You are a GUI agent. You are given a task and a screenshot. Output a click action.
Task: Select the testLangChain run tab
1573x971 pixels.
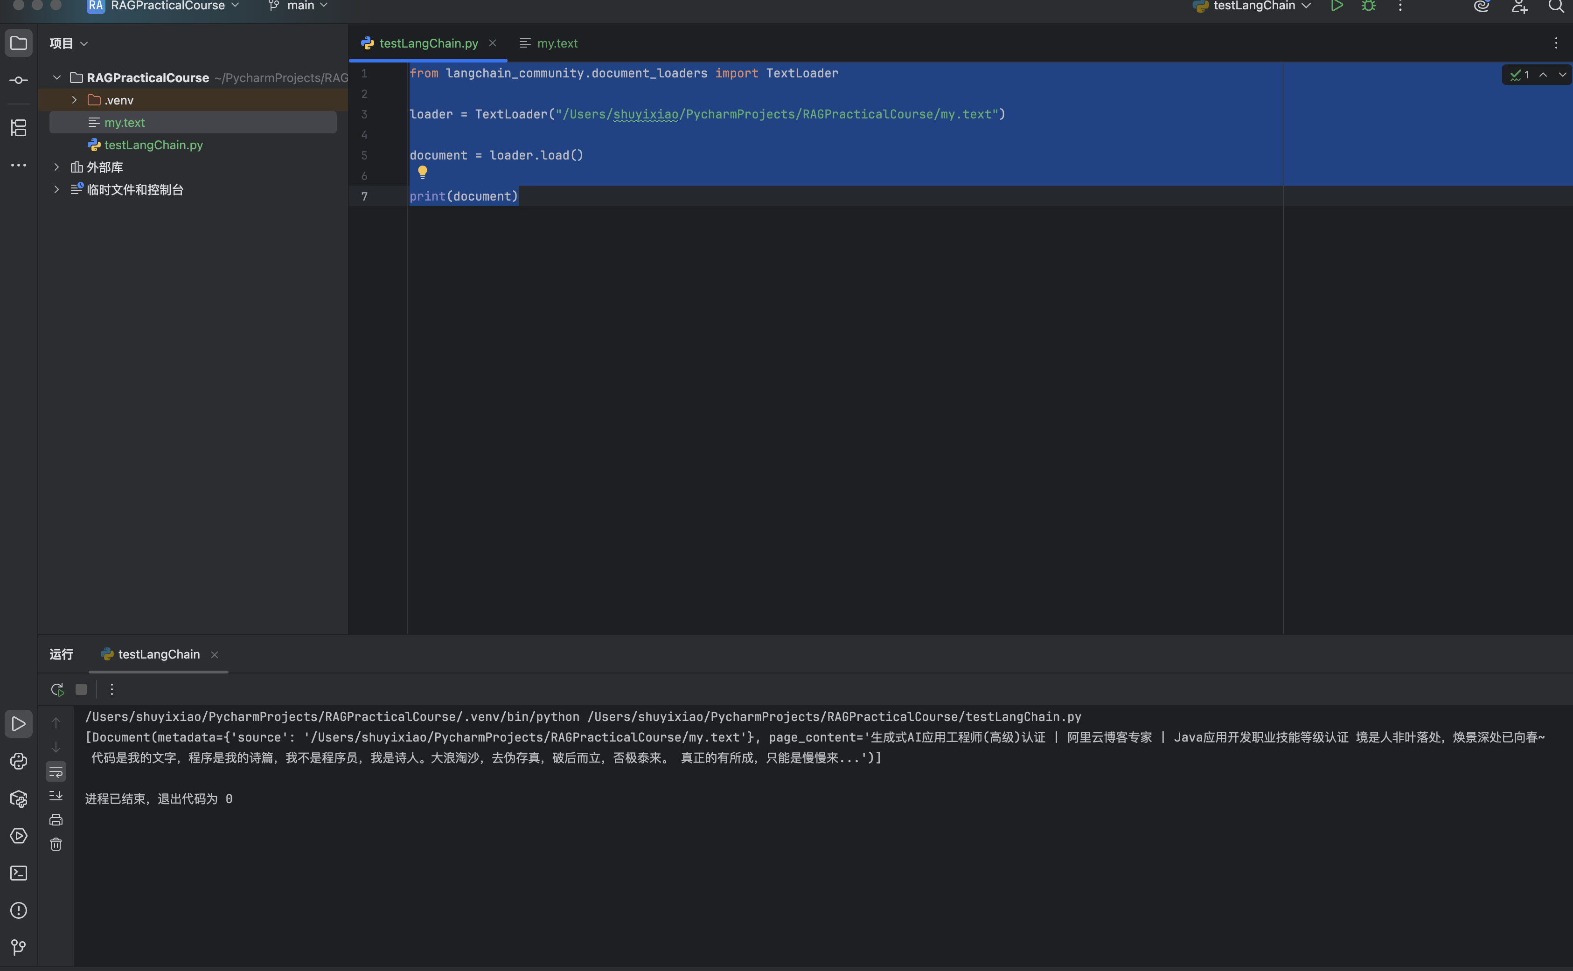(159, 654)
